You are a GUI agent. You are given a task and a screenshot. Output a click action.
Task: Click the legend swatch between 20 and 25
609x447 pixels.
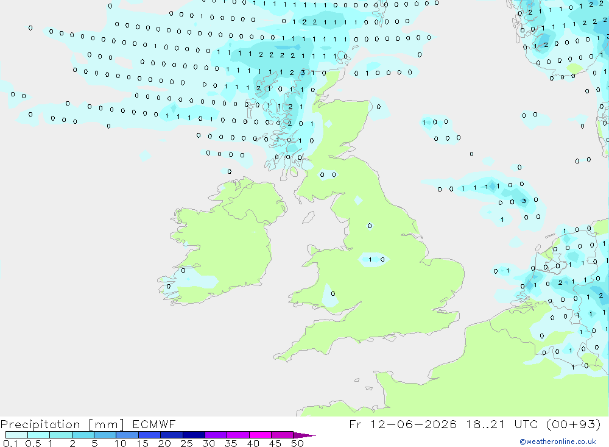click(172, 435)
